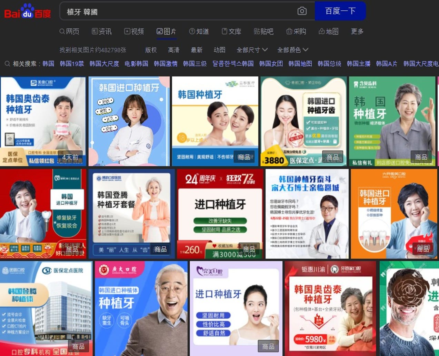Click 商品 tag on green elderly woman image
This screenshot has width=439, height=356.
tap(421, 157)
